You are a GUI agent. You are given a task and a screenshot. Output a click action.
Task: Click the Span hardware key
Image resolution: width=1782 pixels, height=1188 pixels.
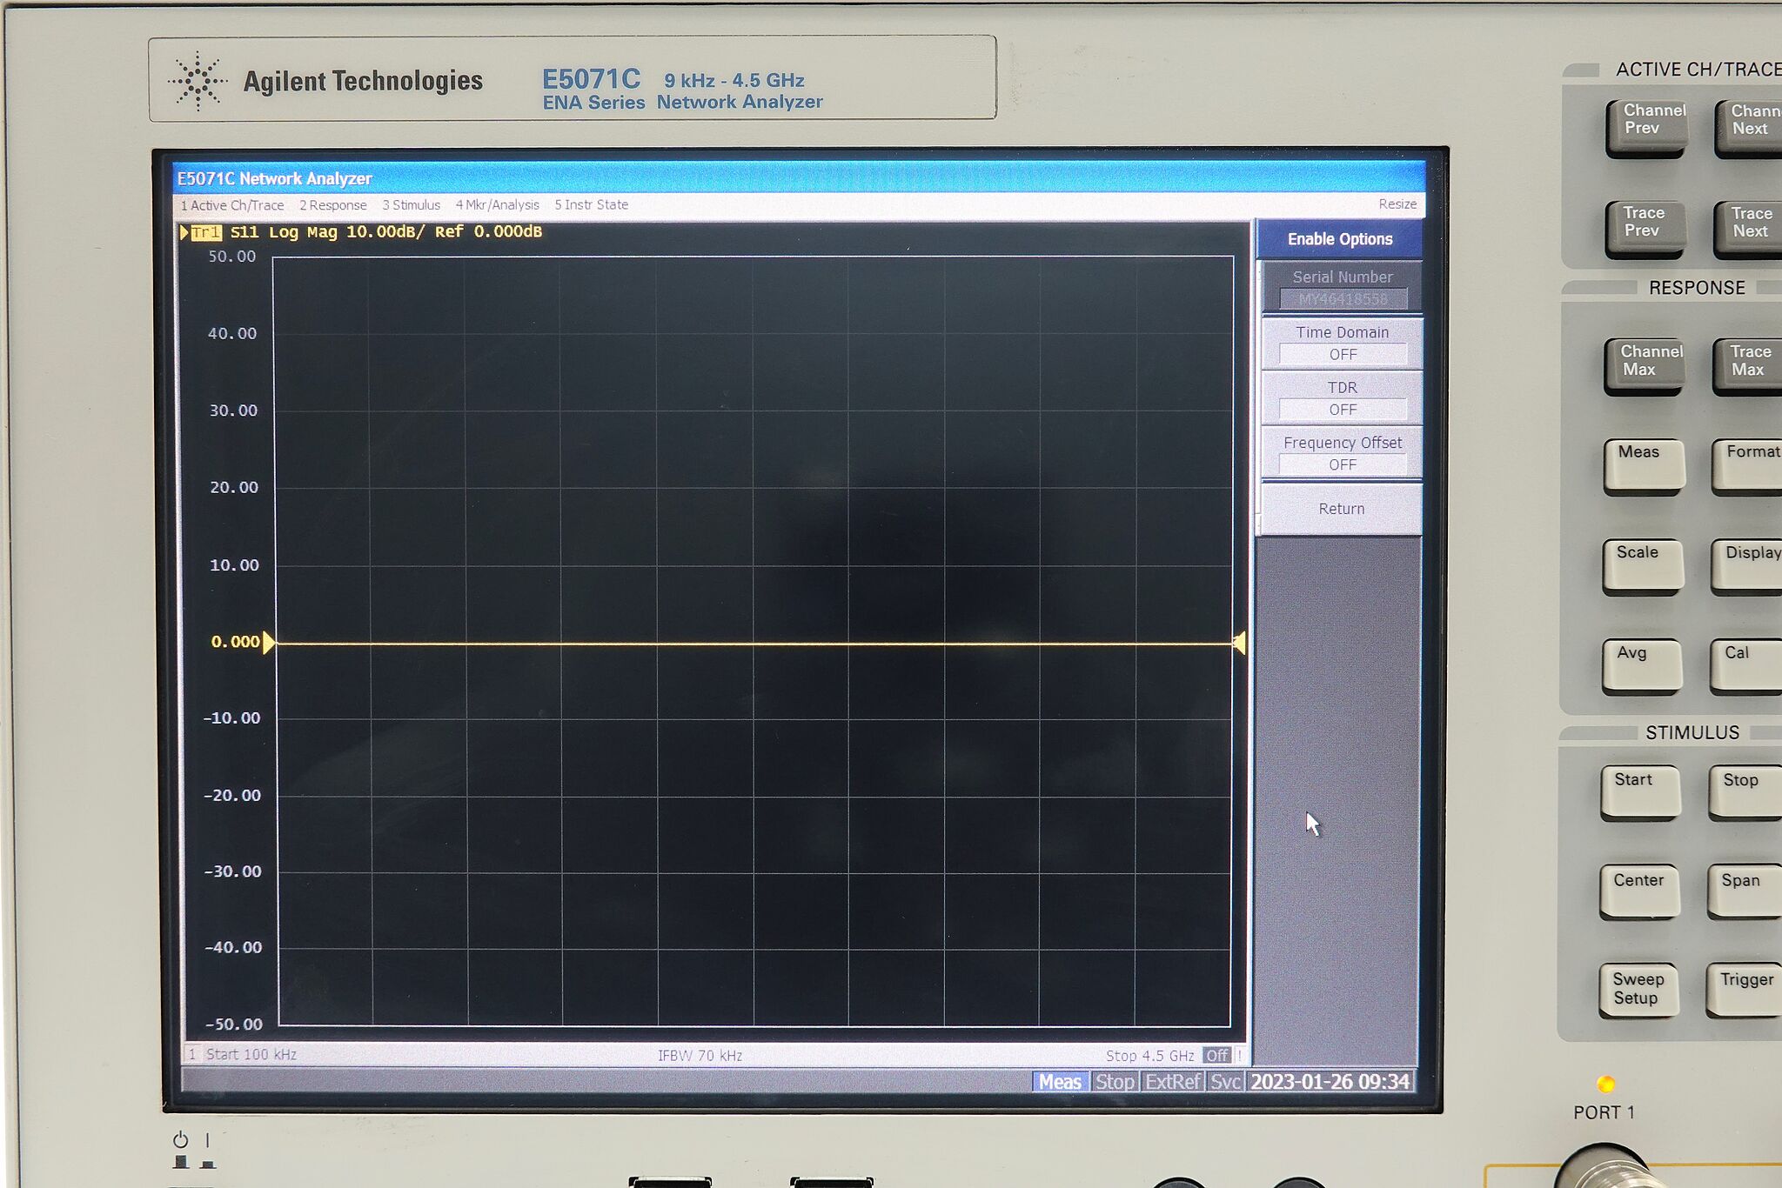click(x=1744, y=891)
